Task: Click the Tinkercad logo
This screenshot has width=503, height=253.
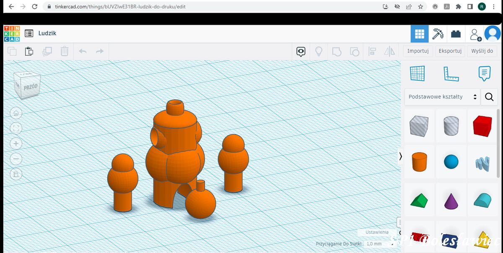Action: (x=12, y=33)
